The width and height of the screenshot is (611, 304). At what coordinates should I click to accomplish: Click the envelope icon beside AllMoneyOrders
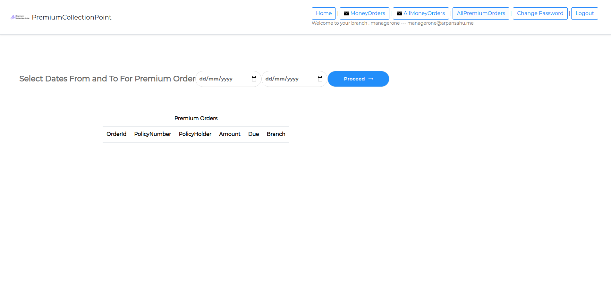399,13
